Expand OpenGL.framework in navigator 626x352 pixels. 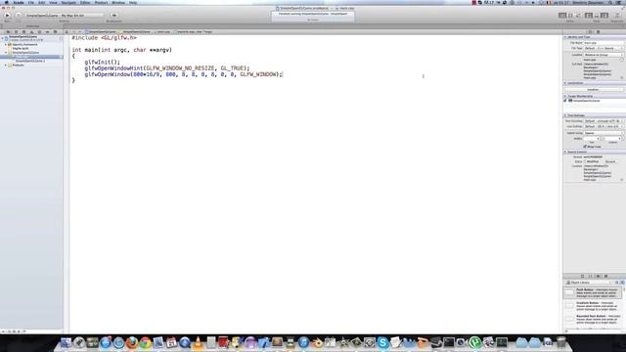pyautogui.click(x=6, y=45)
